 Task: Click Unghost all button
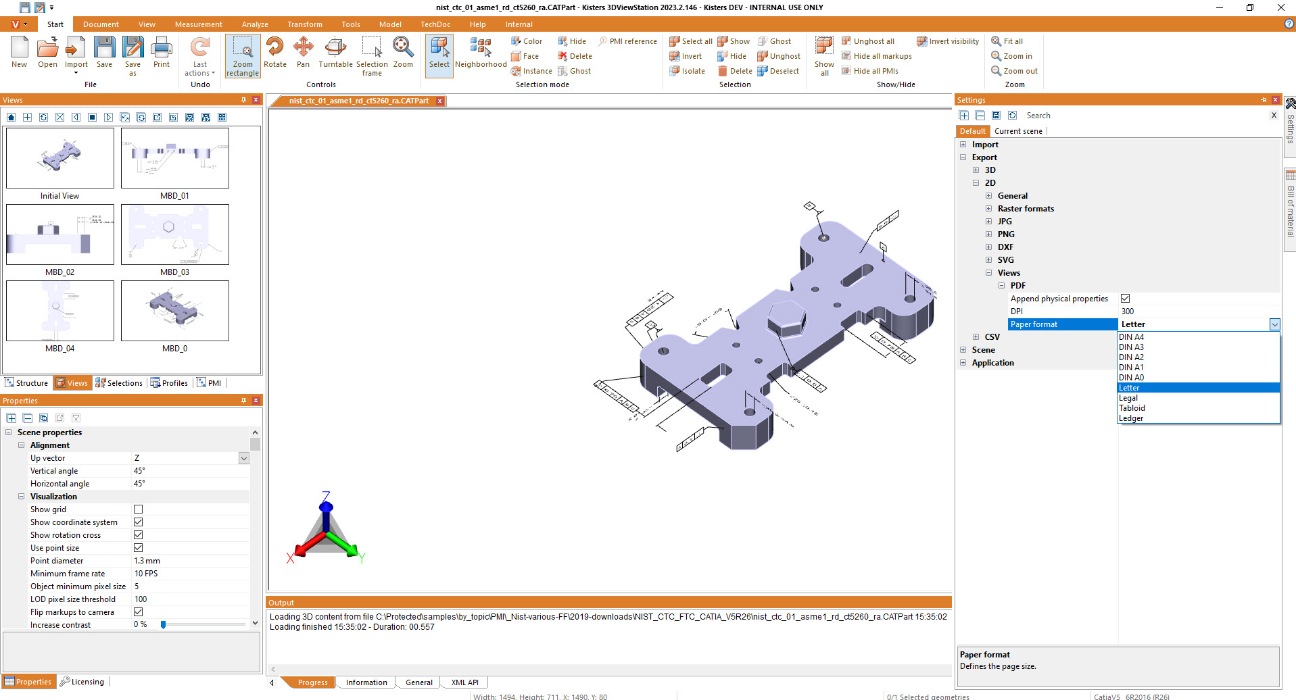click(x=867, y=41)
